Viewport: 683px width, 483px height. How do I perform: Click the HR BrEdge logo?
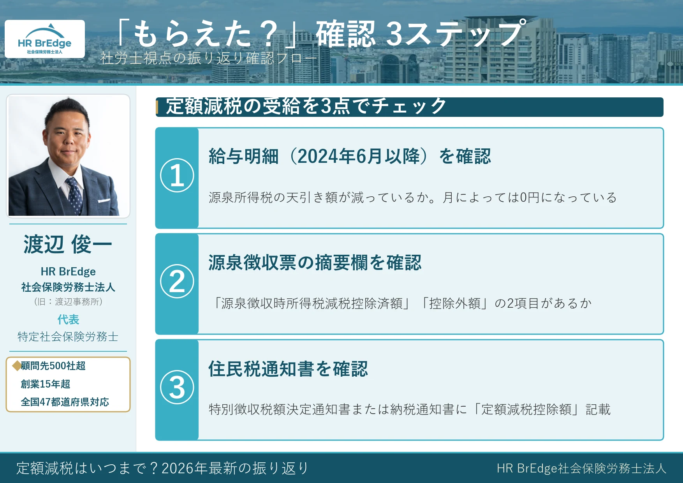click(x=45, y=39)
